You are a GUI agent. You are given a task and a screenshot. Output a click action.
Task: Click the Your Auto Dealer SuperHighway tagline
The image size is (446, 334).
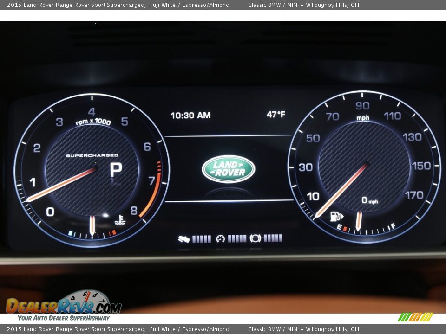point(64,318)
